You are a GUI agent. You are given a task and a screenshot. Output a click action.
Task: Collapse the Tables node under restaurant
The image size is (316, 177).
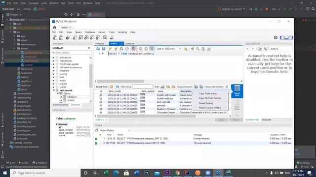(58, 93)
